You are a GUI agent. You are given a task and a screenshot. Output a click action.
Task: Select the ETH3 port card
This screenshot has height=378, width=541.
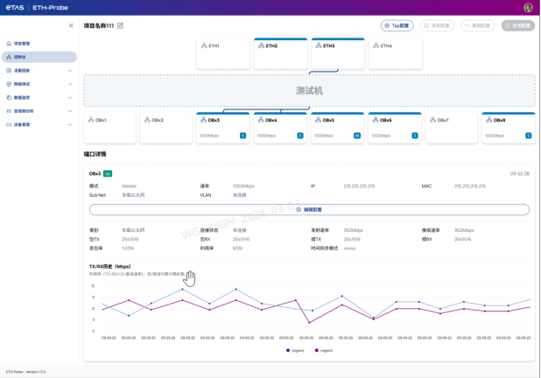pos(338,53)
